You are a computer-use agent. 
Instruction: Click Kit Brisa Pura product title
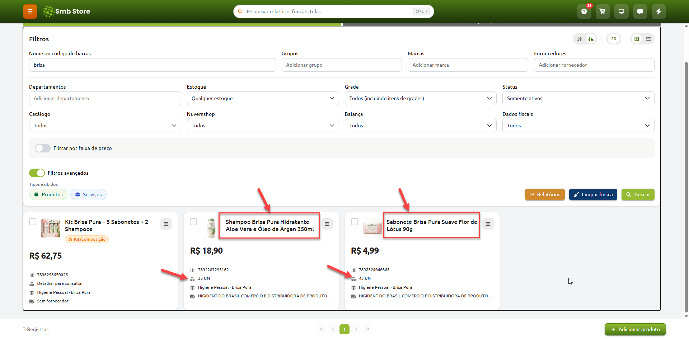[107, 226]
